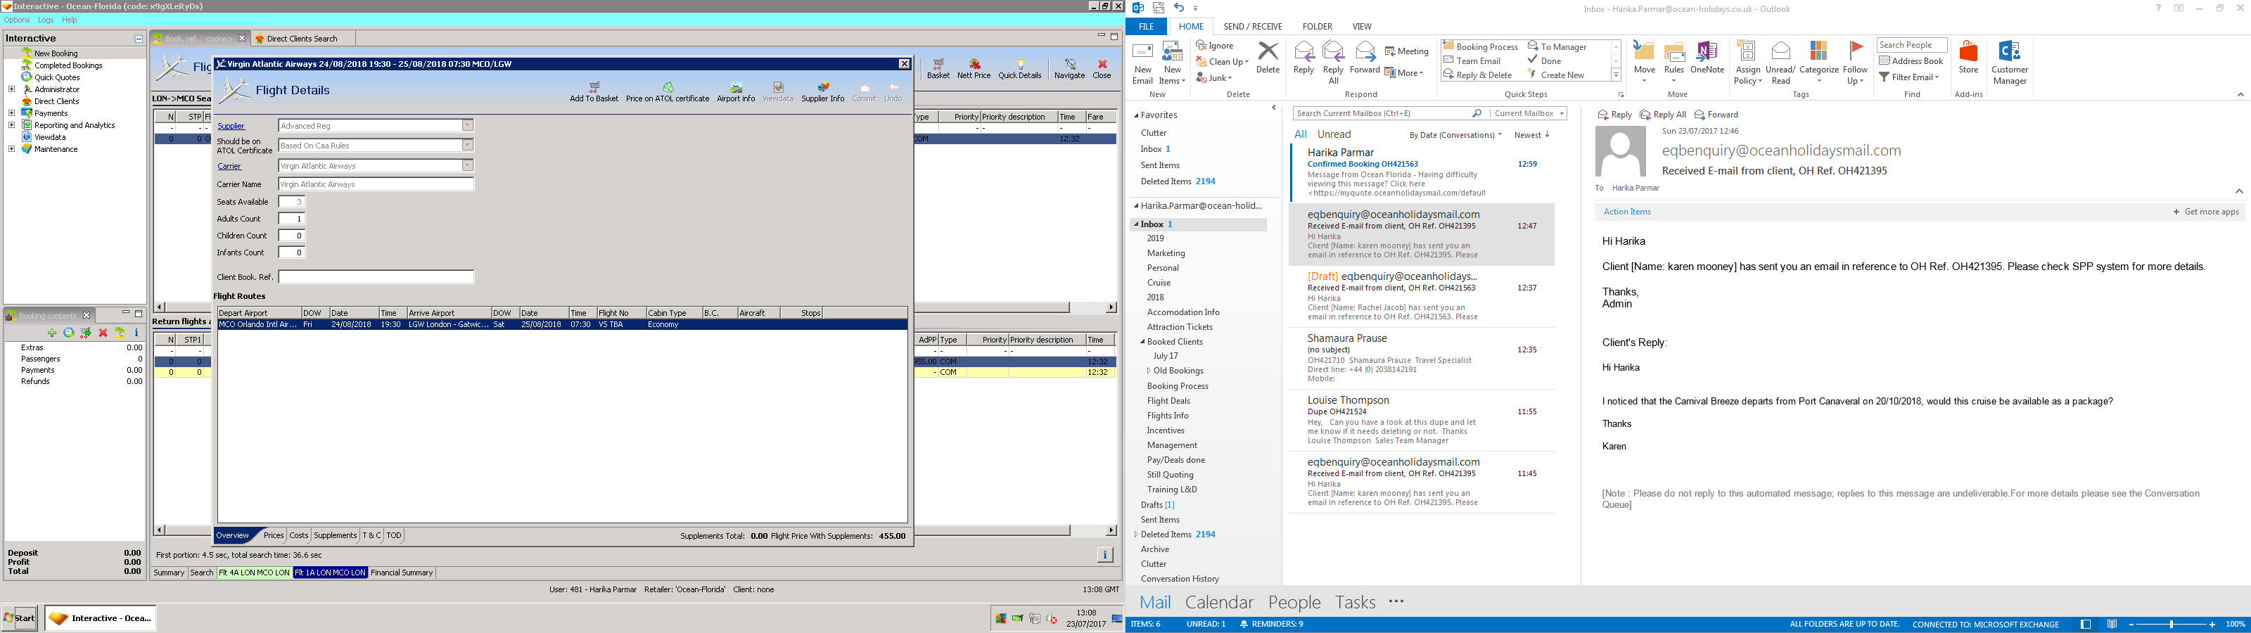Select Completed Bookings in Interactive tree
Screen dimensions: 2251x633
pos(68,65)
